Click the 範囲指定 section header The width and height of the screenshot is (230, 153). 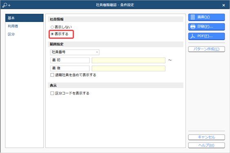(116, 44)
